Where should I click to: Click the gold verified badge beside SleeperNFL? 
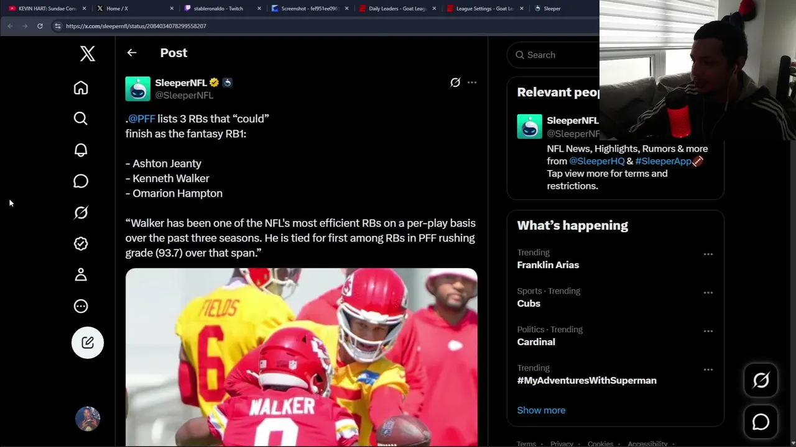pyautogui.click(x=214, y=83)
